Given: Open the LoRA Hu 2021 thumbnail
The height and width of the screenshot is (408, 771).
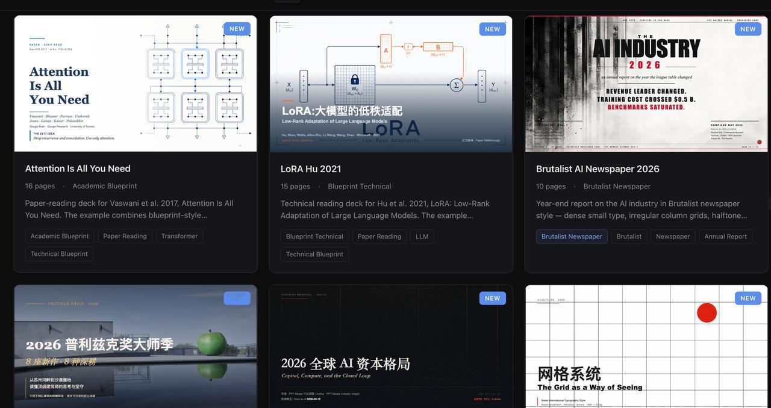Looking at the screenshot, I should point(391,84).
